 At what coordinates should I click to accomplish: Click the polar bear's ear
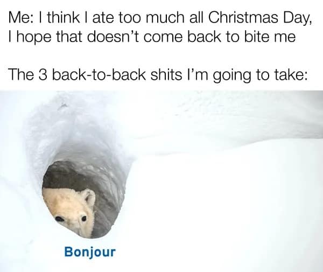tap(90, 198)
